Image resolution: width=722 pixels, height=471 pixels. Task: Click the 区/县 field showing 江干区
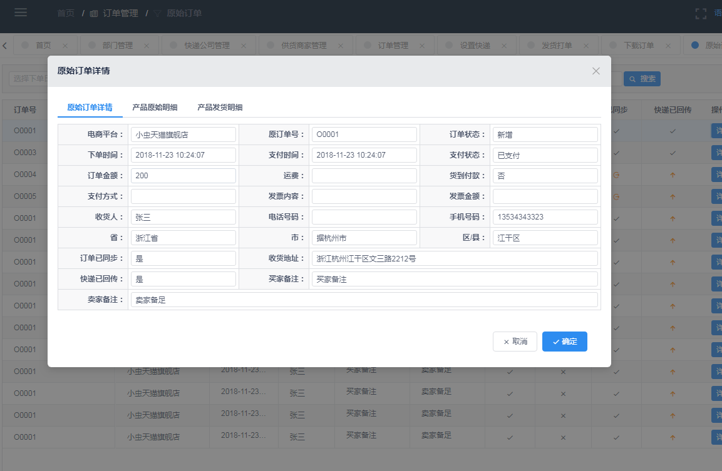[x=545, y=238]
